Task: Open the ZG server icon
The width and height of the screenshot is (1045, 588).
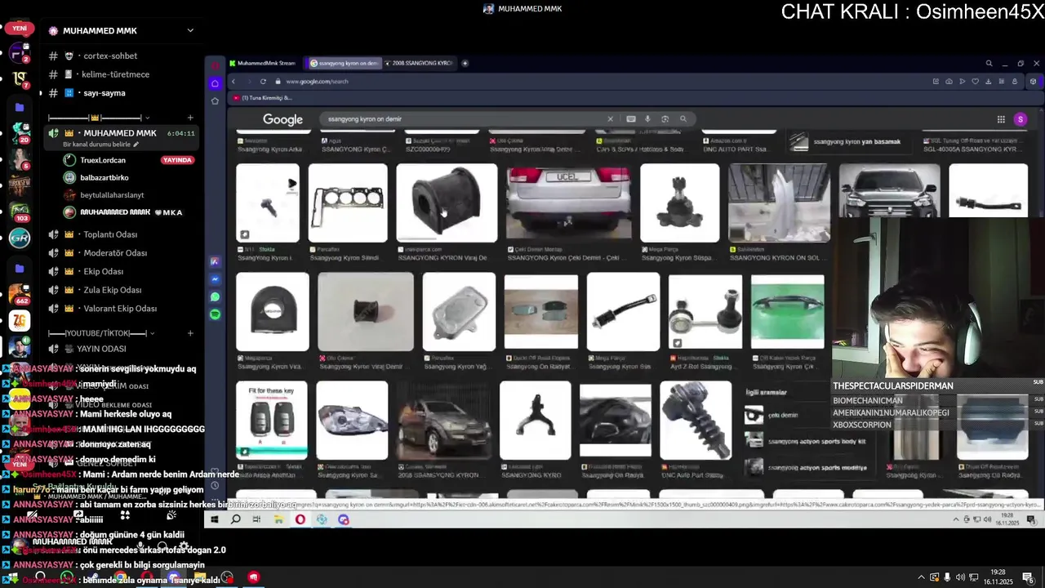Action: [20, 321]
